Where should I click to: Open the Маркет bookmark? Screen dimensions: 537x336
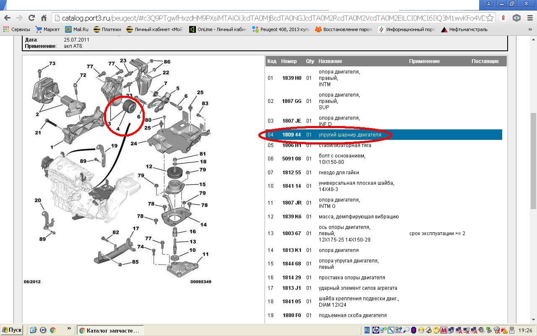pyautogui.click(x=48, y=29)
